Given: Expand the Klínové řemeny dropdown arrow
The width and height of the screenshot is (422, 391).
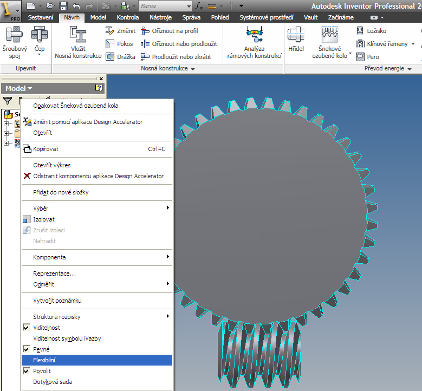Looking at the screenshot, I should (x=413, y=44).
